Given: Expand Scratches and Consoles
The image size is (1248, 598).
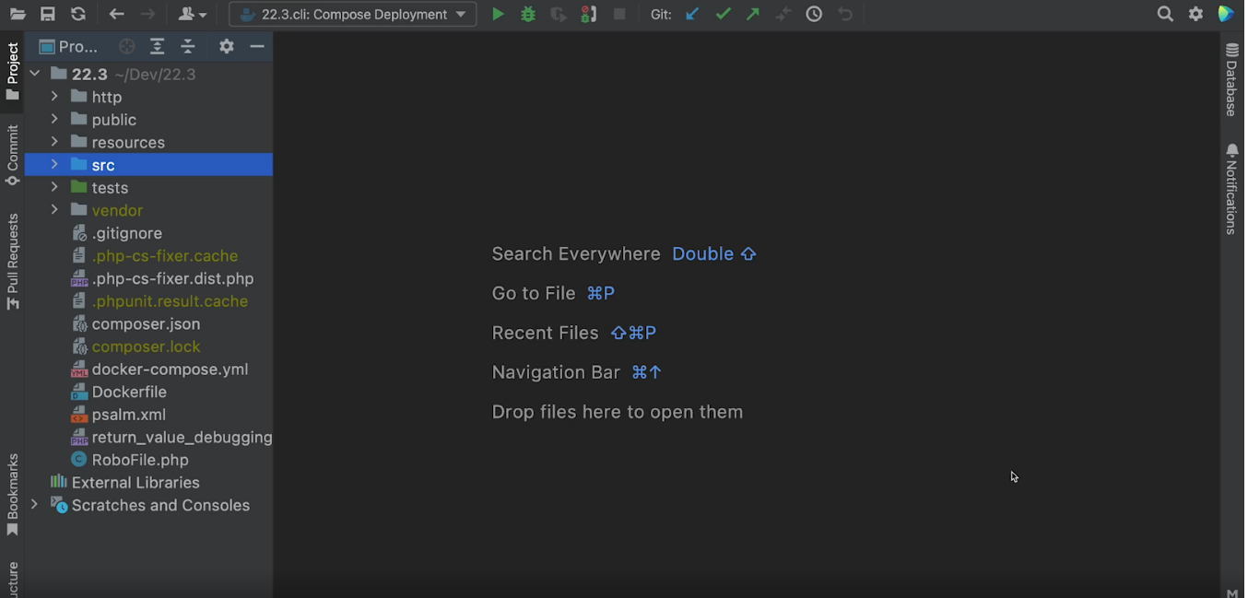Looking at the screenshot, I should pos(35,505).
